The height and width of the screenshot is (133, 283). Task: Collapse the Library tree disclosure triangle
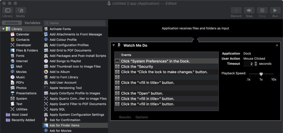point(3,29)
